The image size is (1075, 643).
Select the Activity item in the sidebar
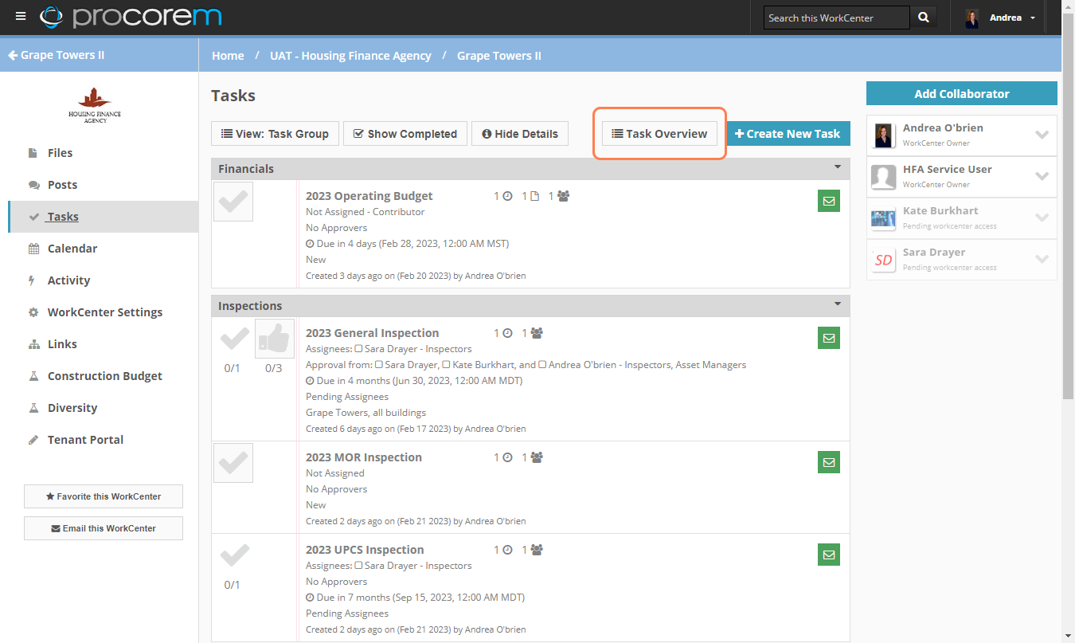point(68,280)
